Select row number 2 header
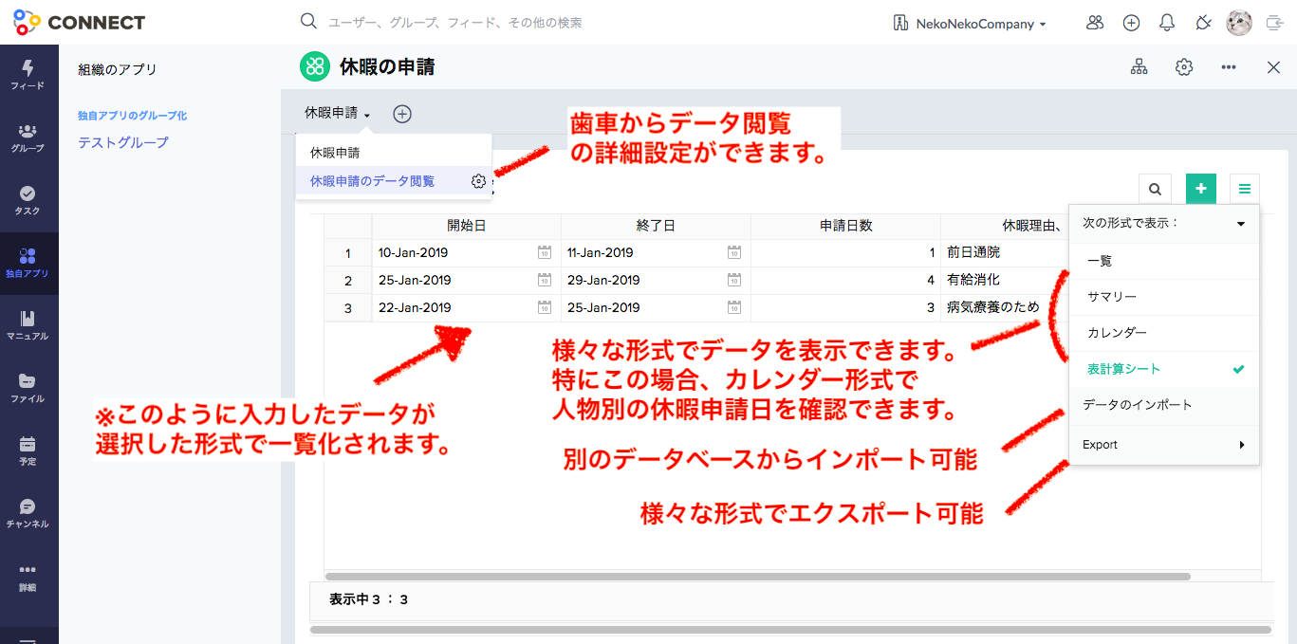The width and height of the screenshot is (1297, 644). click(348, 281)
